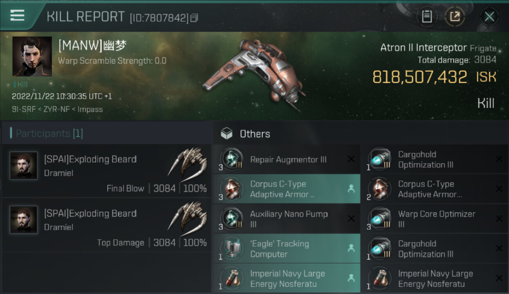Open the clipboard notes icon

[x=426, y=17]
